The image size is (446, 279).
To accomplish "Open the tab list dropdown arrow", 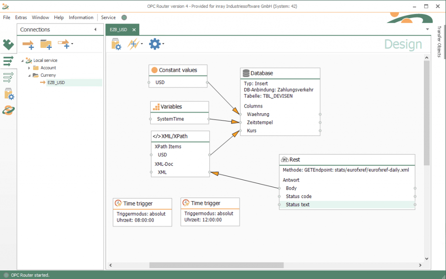I will pyautogui.click(x=427, y=29).
